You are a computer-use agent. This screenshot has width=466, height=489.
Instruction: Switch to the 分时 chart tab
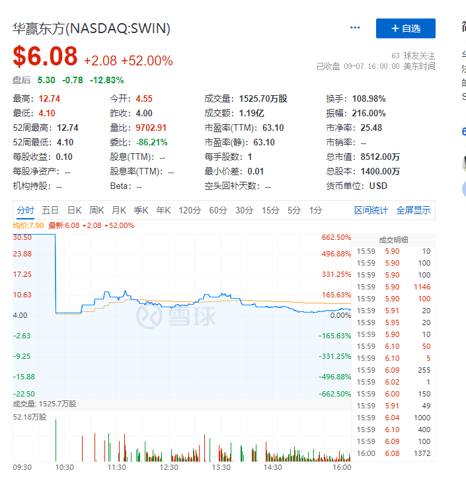(25, 211)
